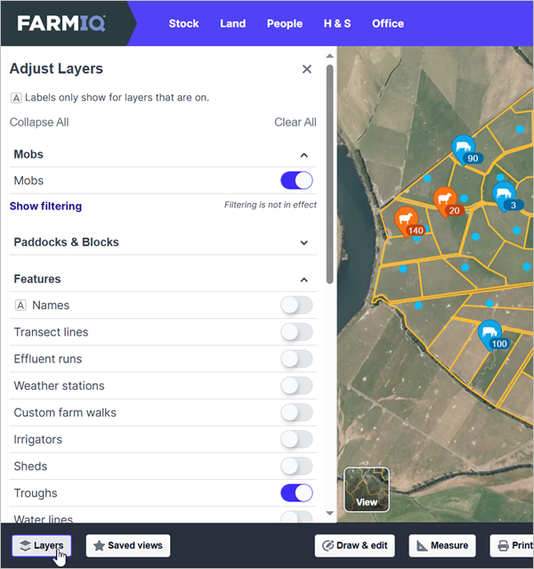
Task: Collapse the Mobs section chevron
Action: (x=304, y=155)
